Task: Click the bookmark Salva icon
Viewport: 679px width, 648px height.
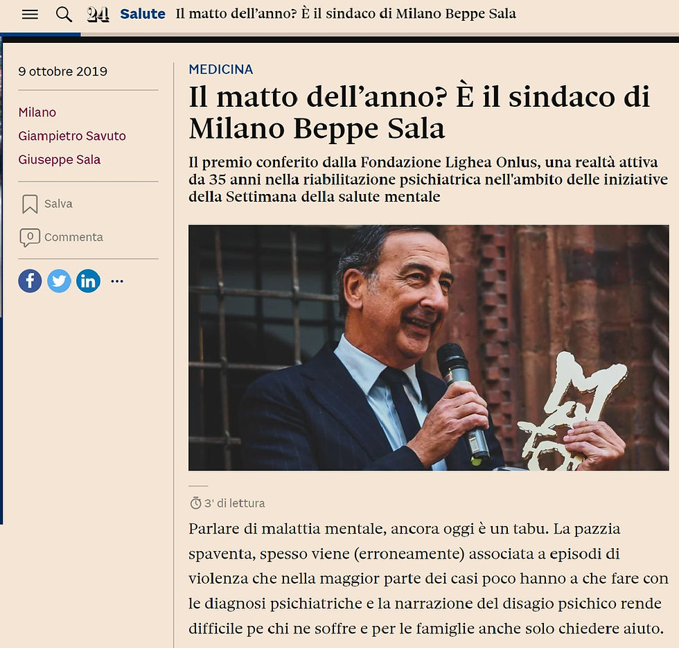Action: coord(30,204)
